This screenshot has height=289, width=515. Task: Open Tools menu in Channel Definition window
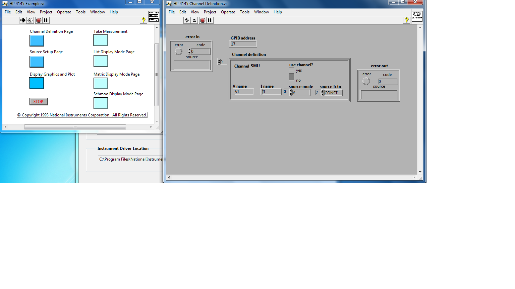(244, 12)
